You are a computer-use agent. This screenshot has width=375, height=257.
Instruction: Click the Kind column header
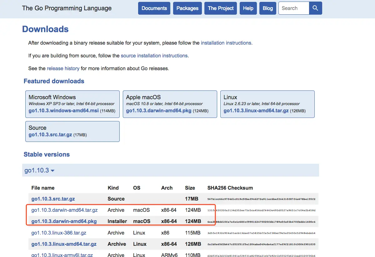tap(113, 188)
